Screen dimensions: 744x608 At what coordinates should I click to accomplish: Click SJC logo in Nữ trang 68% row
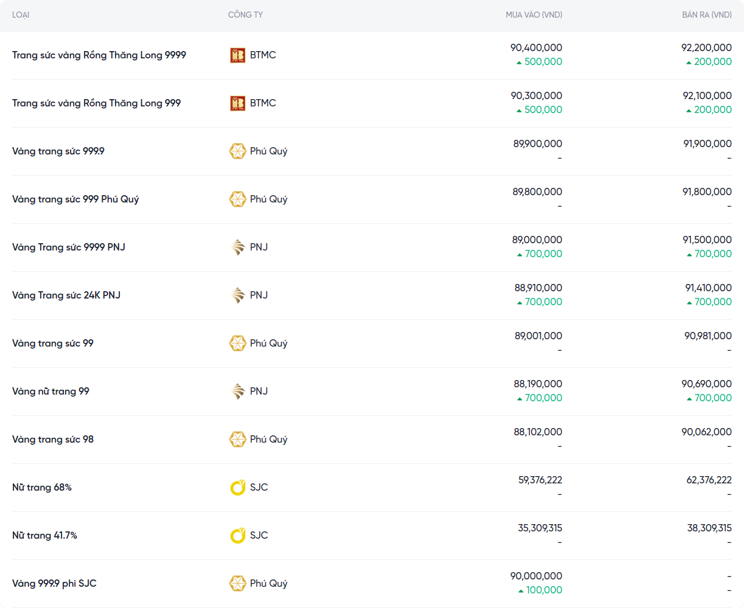coord(237,488)
